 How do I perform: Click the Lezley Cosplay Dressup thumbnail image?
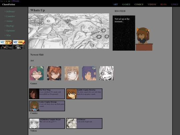coord(34,106)
